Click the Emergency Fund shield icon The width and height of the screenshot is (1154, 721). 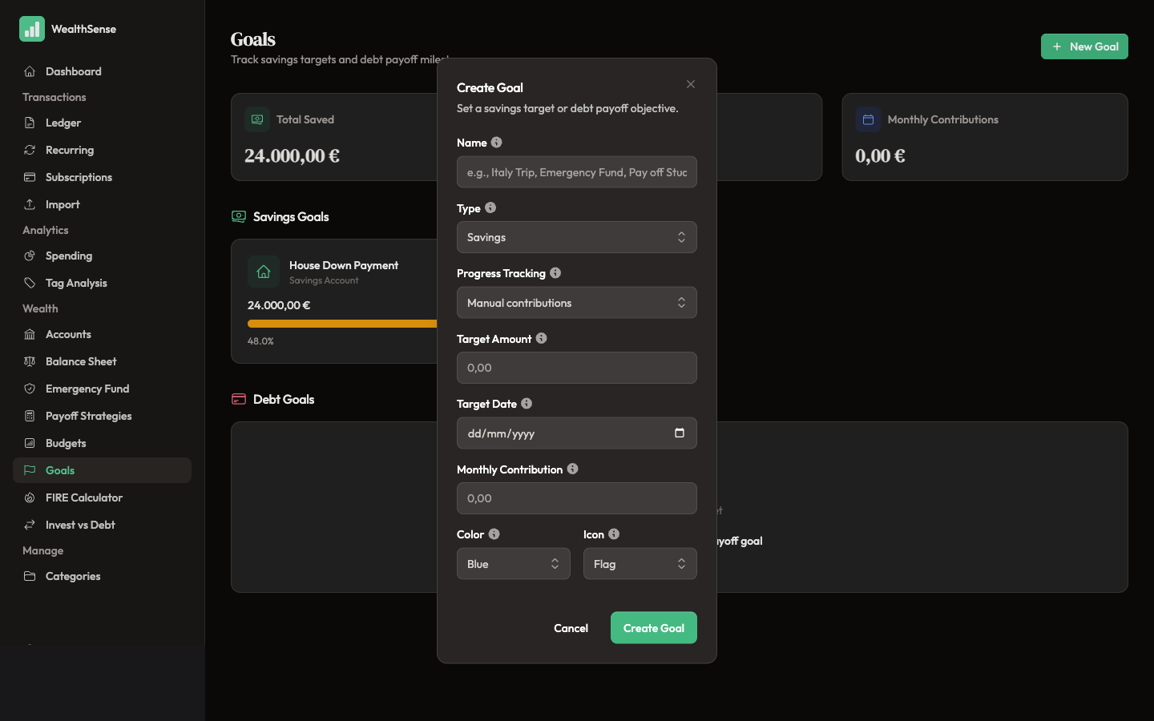pyautogui.click(x=30, y=389)
